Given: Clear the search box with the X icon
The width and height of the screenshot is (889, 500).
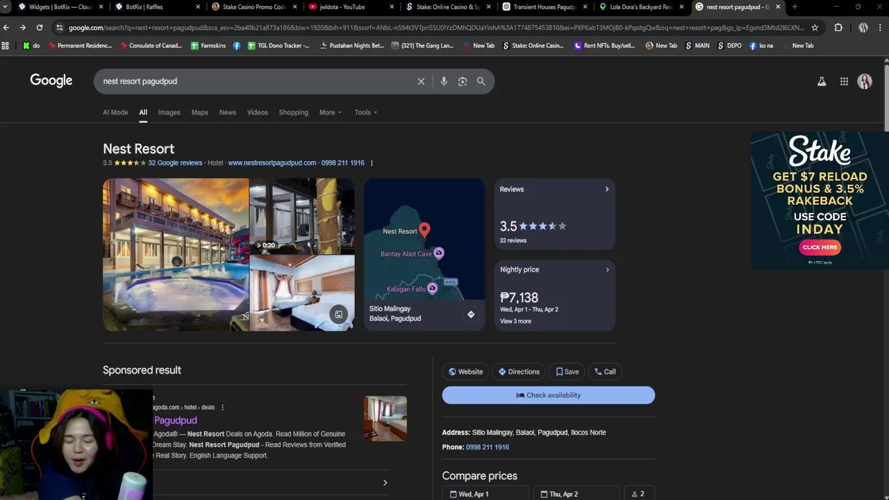Looking at the screenshot, I should 421,81.
